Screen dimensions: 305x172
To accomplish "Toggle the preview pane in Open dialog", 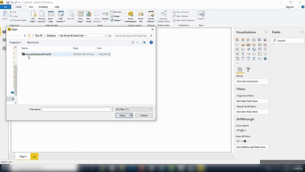I will (x=144, y=43).
